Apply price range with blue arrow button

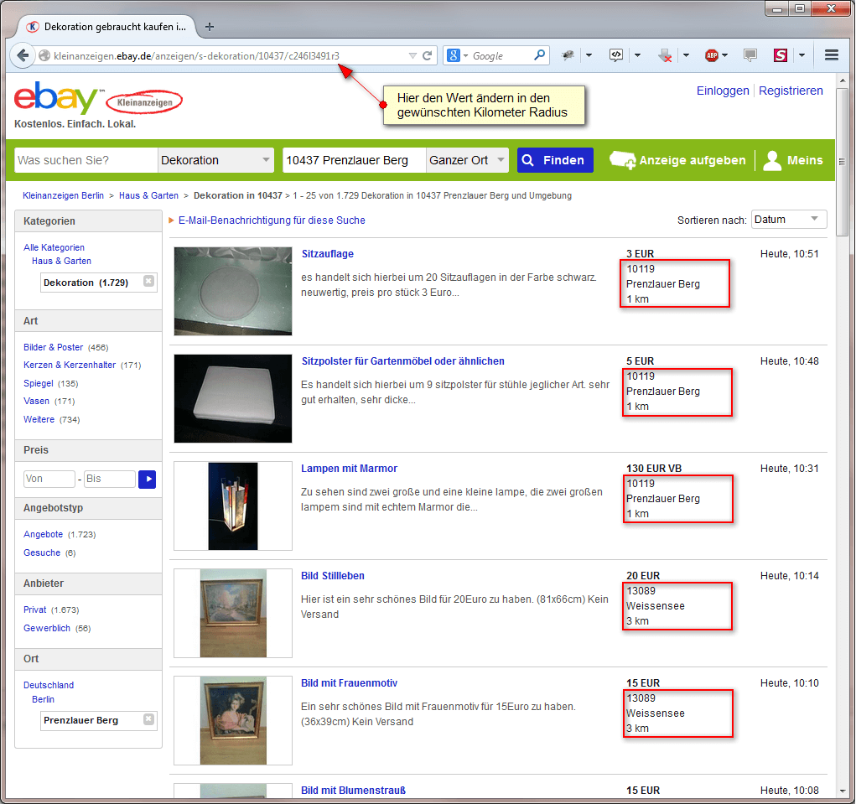[148, 480]
